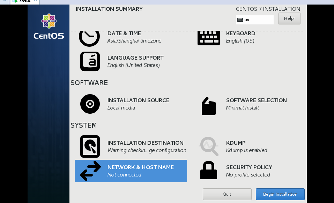The image size is (334, 203).
Task: Open Software Selection package icon
Action: click(209, 106)
